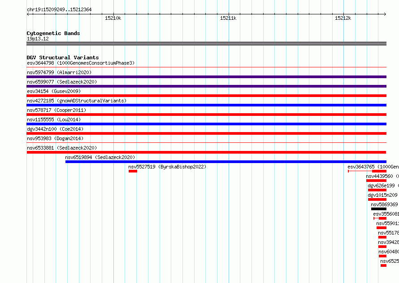Click the red bar under nsv55178 label
Screen dimensions: 399x283
coord(382,237)
